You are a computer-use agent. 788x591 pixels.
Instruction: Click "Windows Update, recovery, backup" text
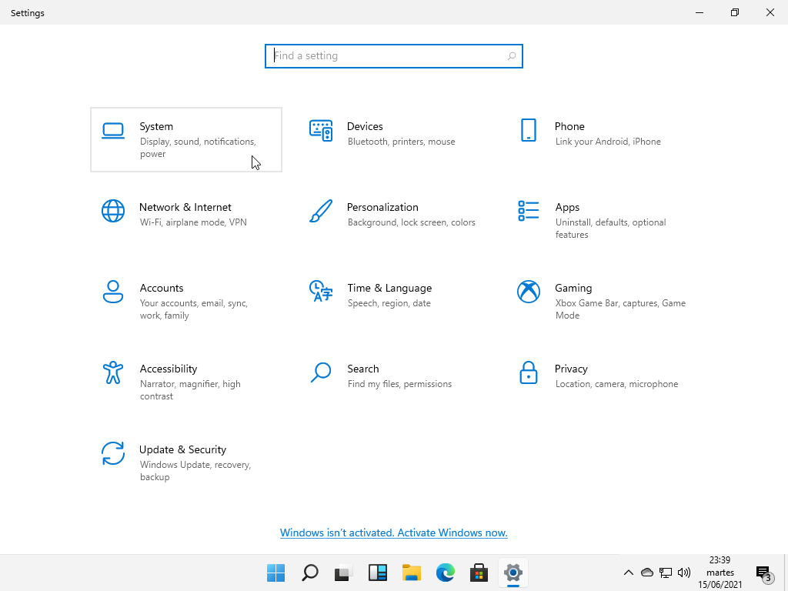pos(195,472)
